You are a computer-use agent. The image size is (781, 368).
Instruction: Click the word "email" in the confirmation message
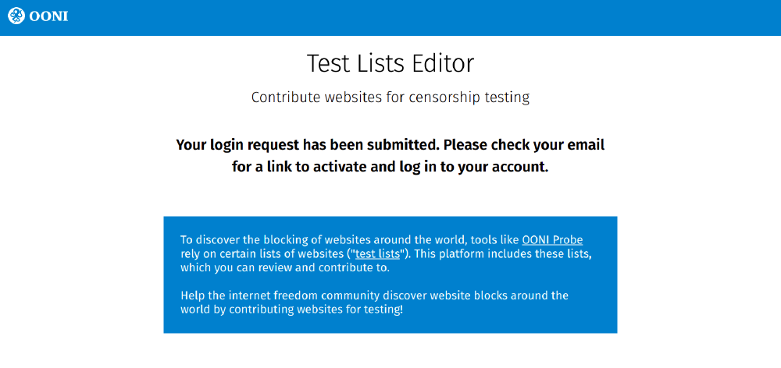click(x=584, y=144)
